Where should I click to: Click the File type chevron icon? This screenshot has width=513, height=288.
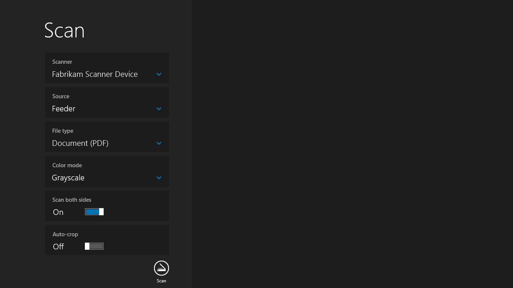coord(158,143)
